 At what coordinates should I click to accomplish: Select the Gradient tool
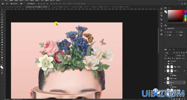(2, 40)
